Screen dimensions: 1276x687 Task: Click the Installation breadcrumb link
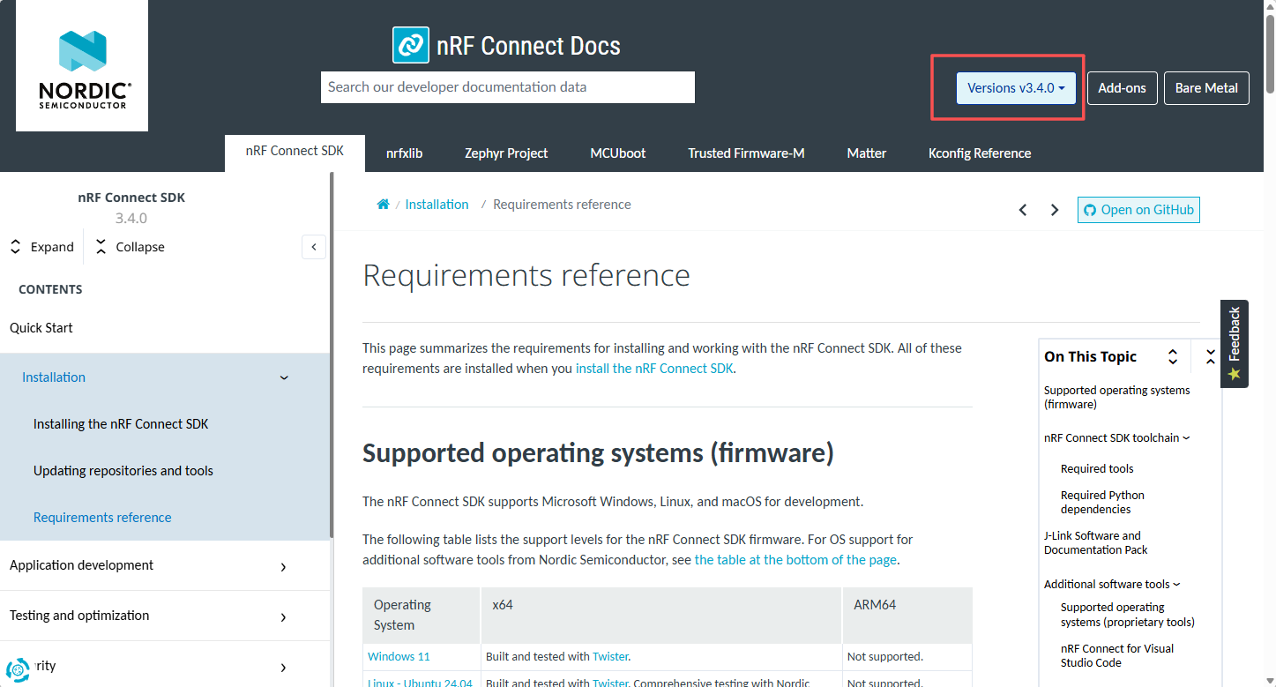coord(437,205)
